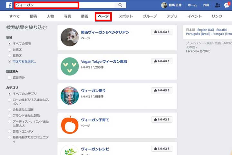
Task: Select すべての場所 region radio button
Action: pos(9,44)
